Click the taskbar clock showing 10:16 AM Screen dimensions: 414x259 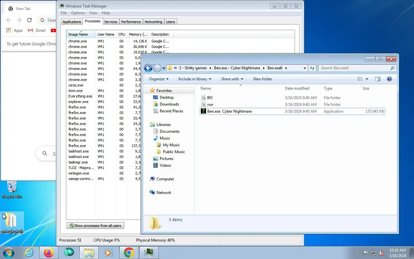398,253
